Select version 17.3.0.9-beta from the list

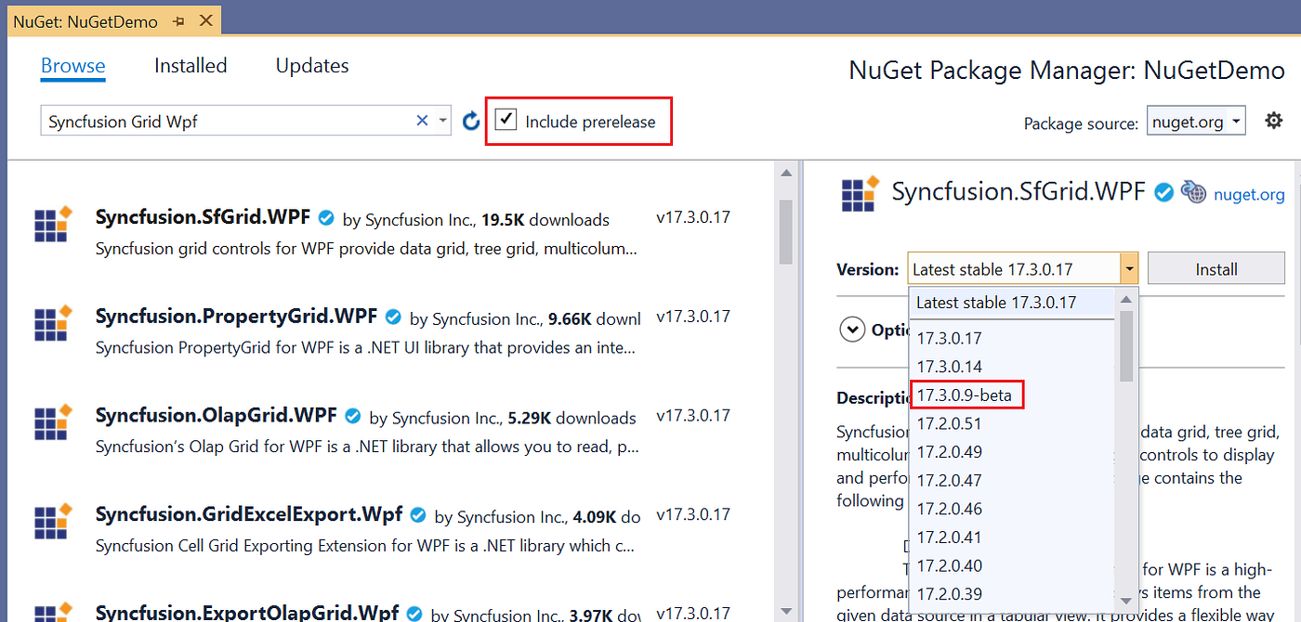[966, 394]
